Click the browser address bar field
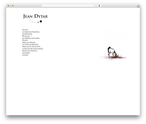The image size is (146, 124). [x=69, y=6]
